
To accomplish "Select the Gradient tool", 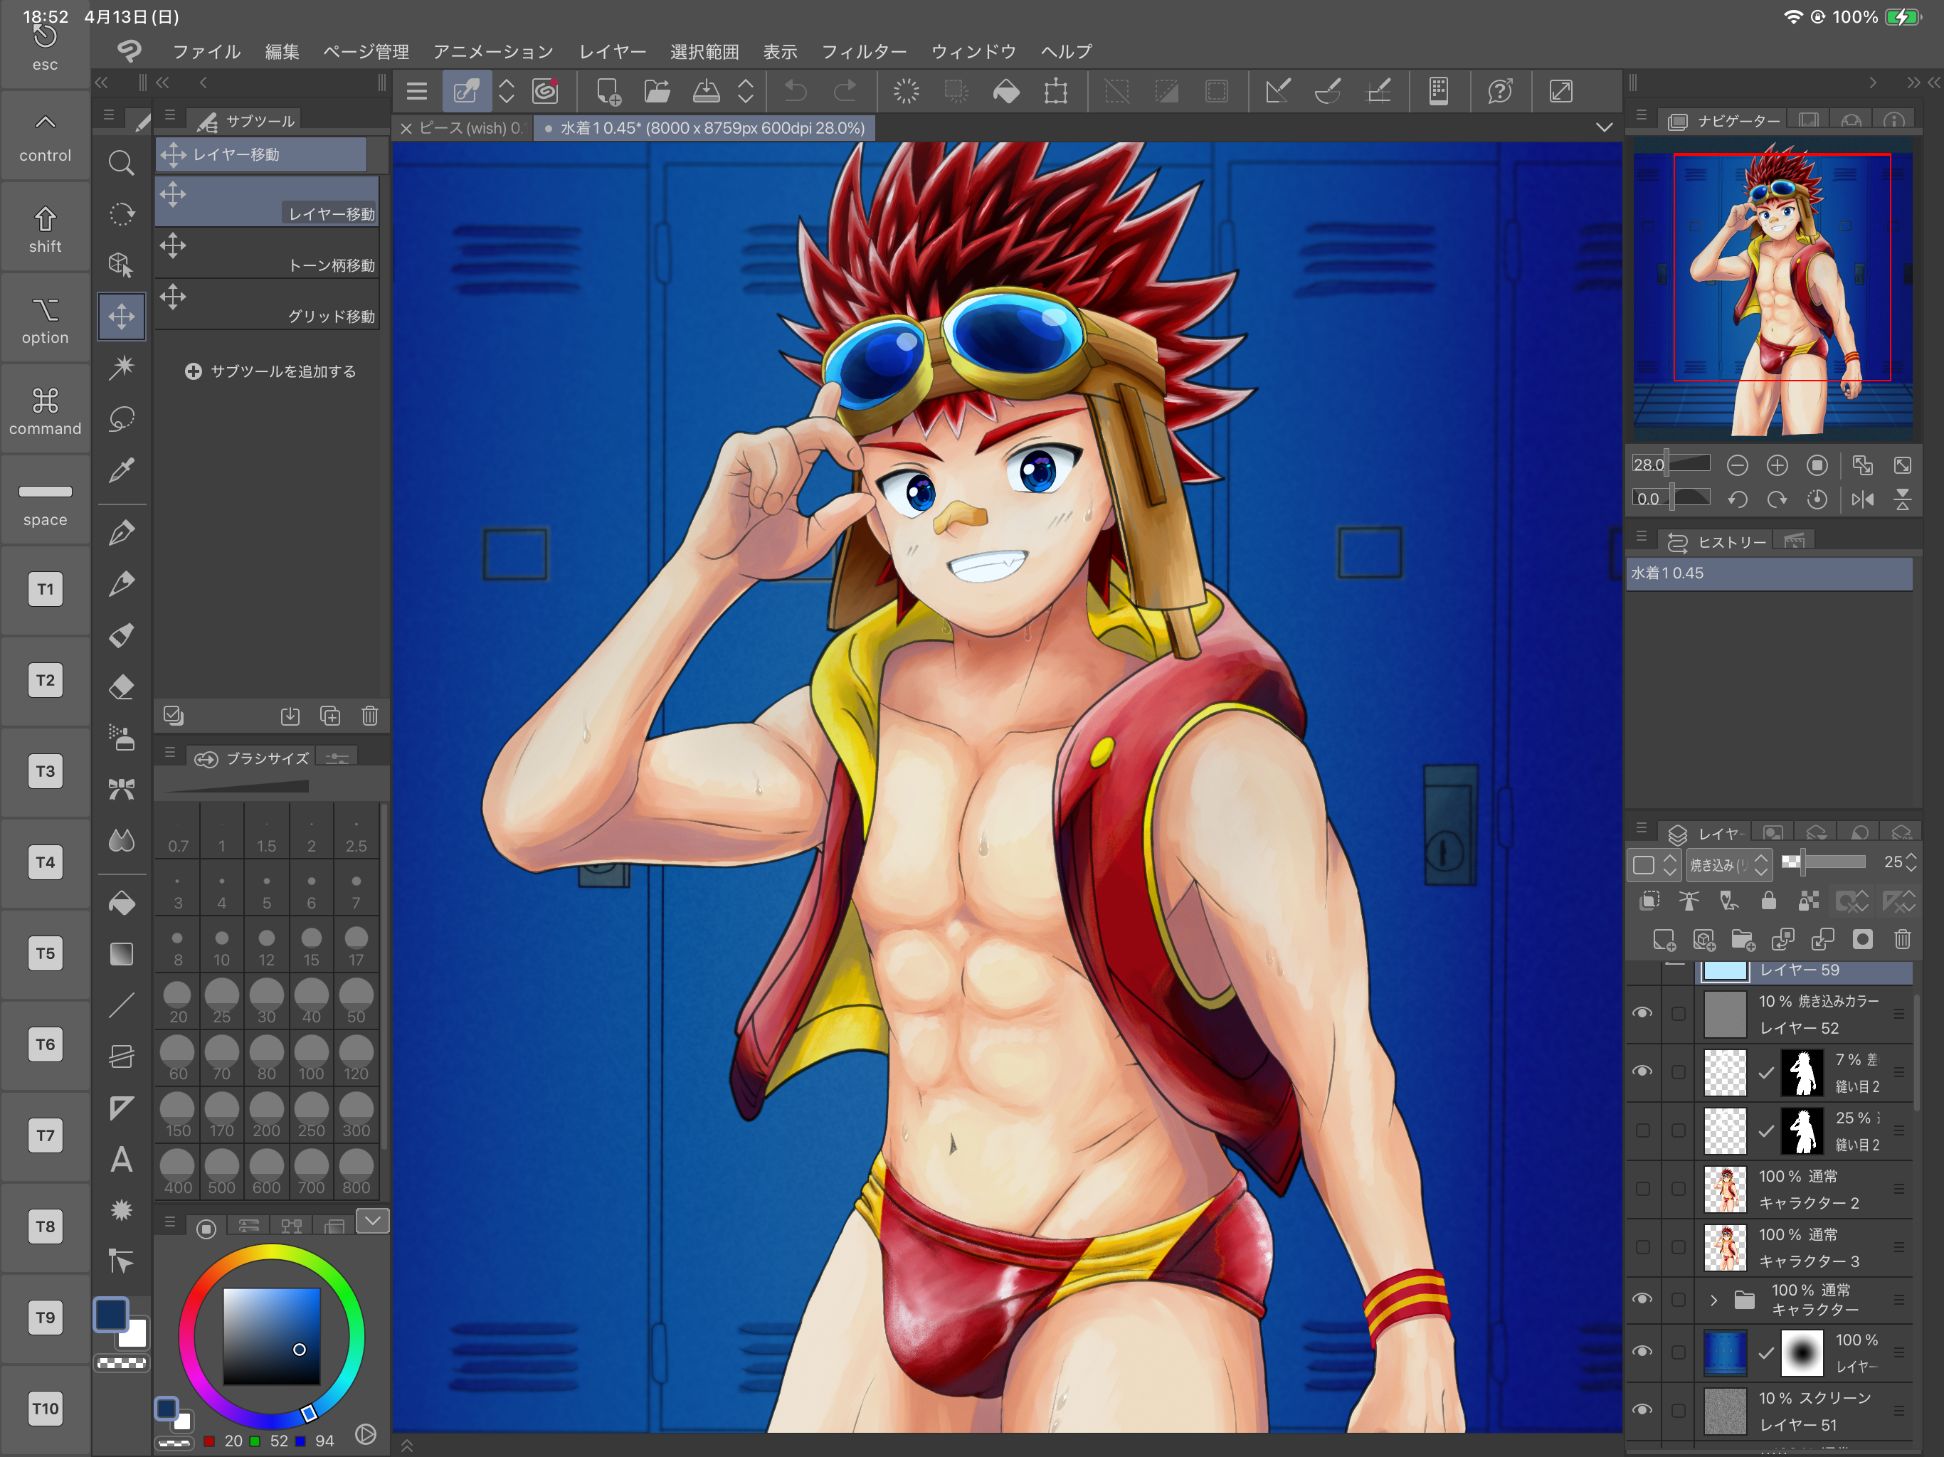I will 121,953.
